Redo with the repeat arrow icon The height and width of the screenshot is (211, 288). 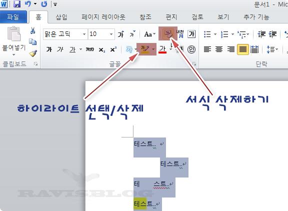click(44, 4)
